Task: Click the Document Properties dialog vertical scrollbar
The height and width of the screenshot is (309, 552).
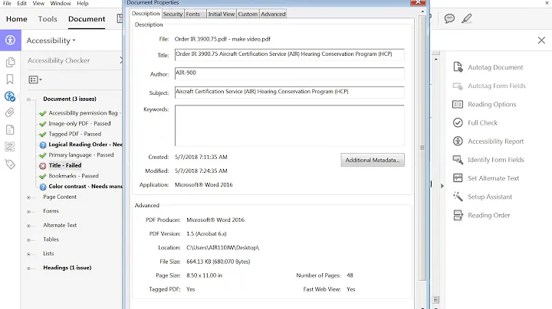Action: pos(422,148)
